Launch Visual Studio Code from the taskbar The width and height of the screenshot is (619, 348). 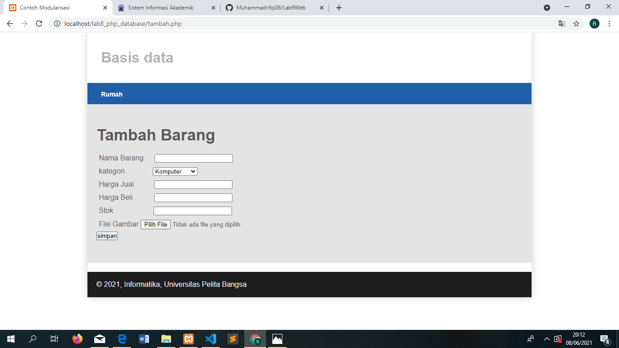coord(210,338)
